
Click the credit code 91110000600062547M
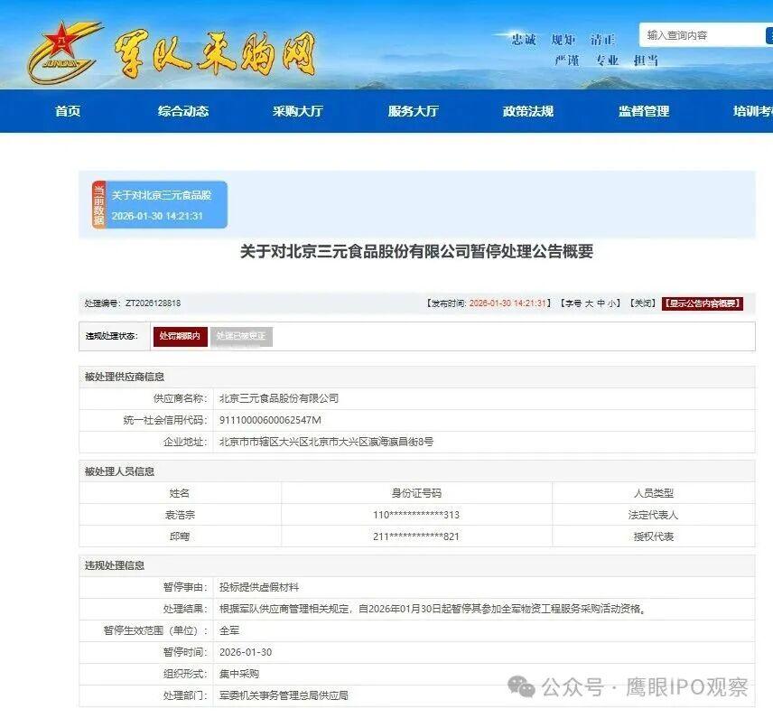(271, 421)
